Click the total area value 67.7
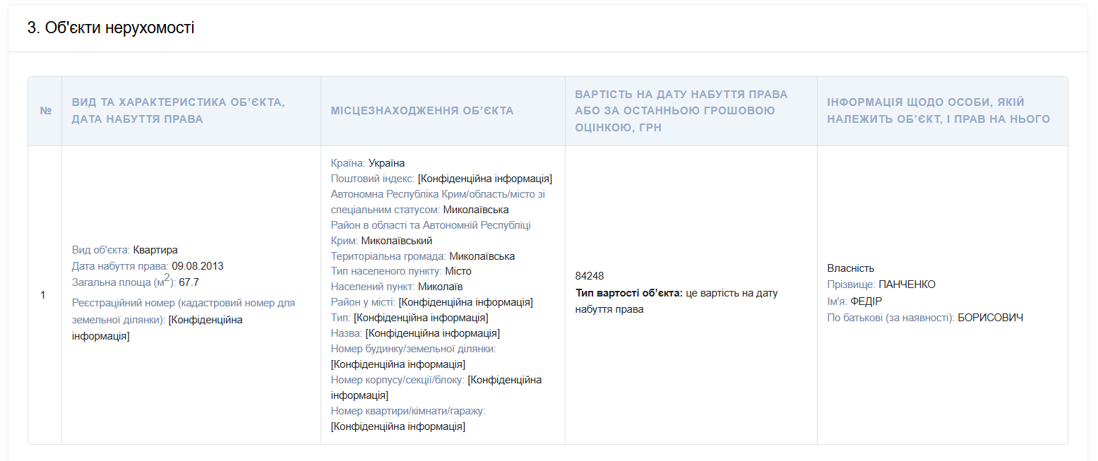Screen dimensions: 1098x461 pyautogui.click(x=189, y=282)
